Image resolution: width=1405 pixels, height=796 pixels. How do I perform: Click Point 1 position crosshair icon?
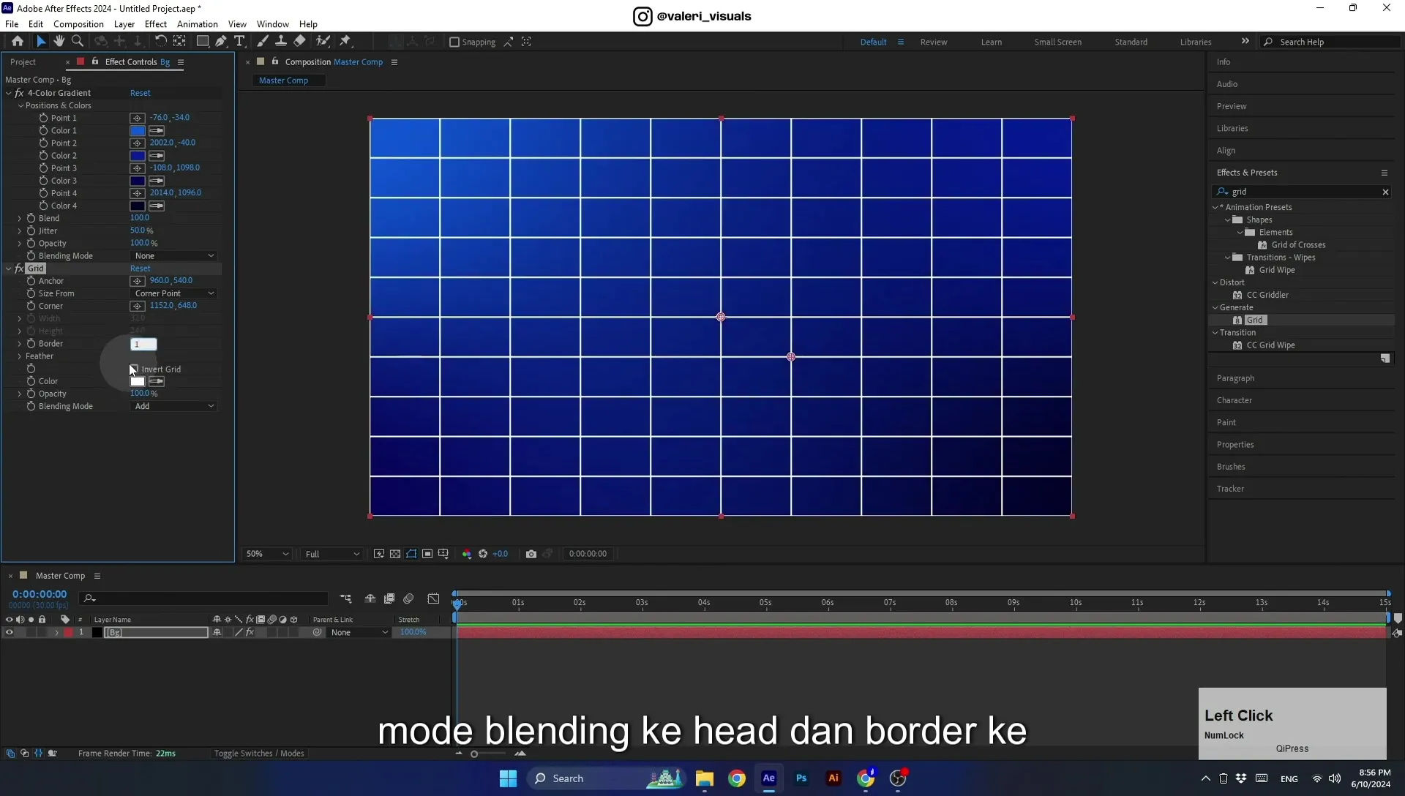tap(137, 118)
